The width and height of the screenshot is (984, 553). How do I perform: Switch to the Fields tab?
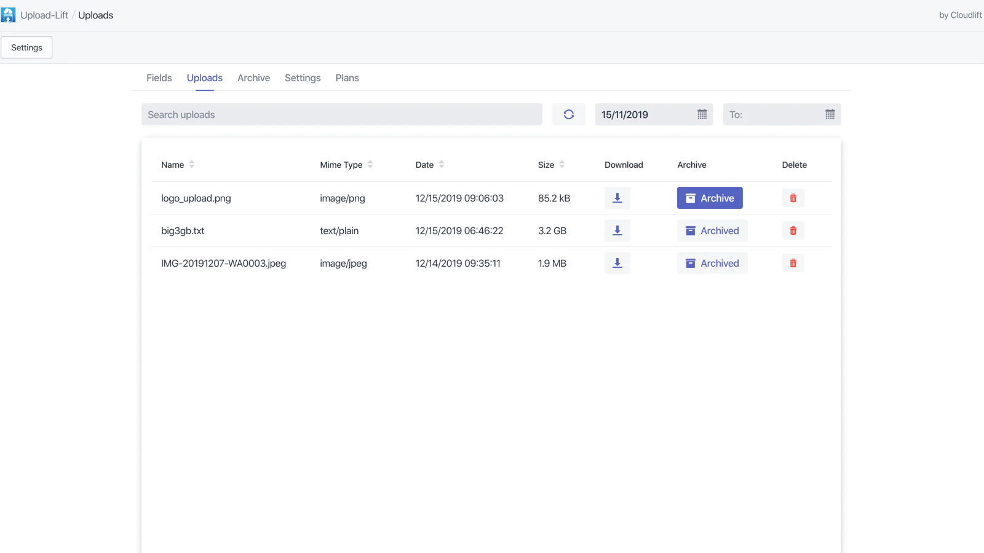pyautogui.click(x=159, y=78)
